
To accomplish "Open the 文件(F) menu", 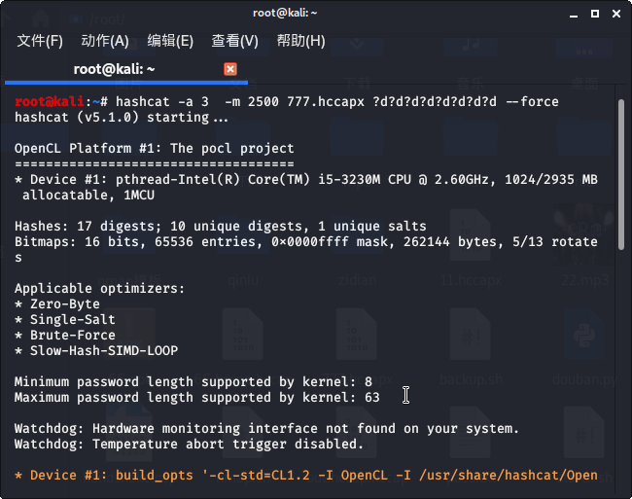I will click(40, 41).
